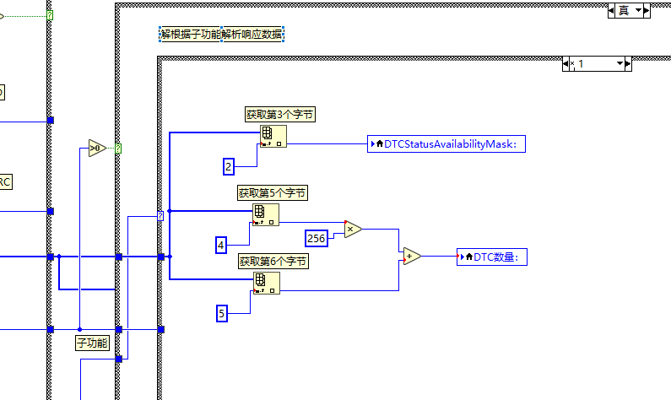The height and width of the screenshot is (400, 671).
Task: Go to next case of 真 structure
Action: pos(647,10)
